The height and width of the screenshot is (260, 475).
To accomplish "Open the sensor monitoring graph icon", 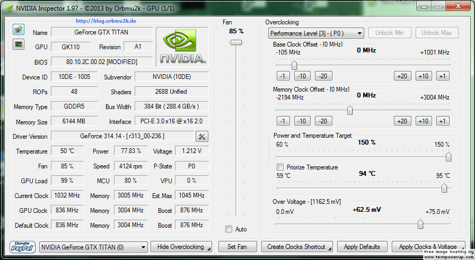I will [x=19, y=44].
